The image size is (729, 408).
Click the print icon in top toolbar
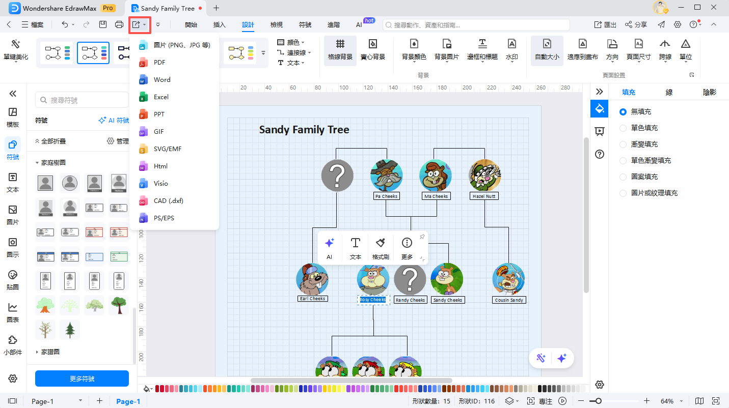click(x=119, y=24)
